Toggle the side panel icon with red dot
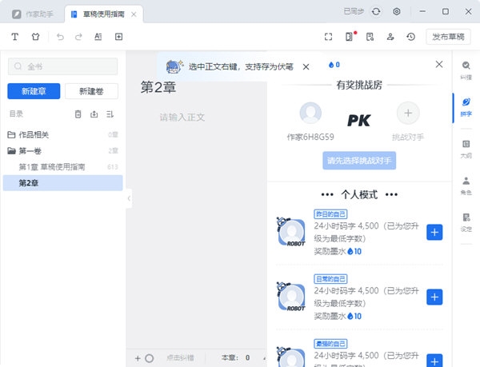Image resolution: width=480 pixels, height=367 pixels. click(350, 37)
